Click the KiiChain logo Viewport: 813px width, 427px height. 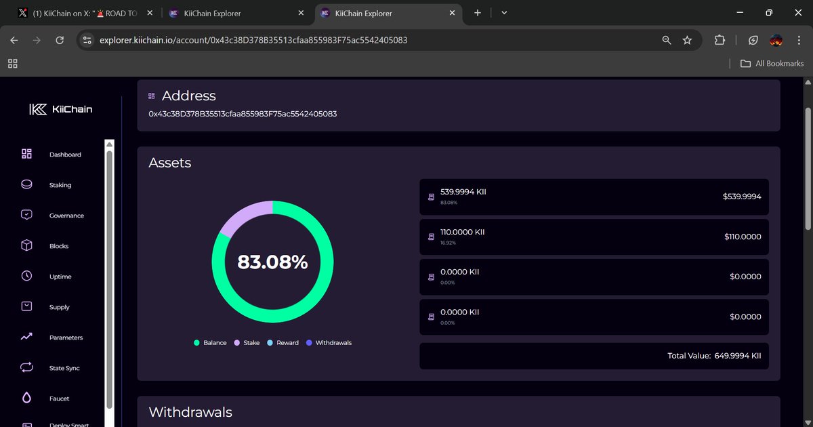click(60, 109)
